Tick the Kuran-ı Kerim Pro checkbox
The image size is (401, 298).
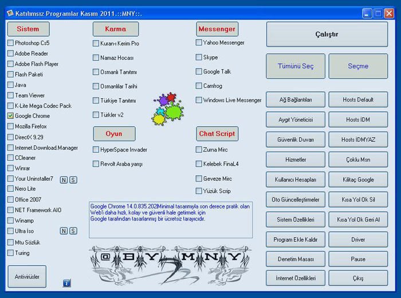tap(96, 43)
